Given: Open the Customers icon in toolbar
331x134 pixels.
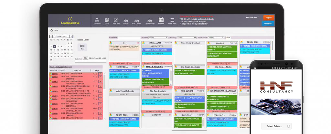Looking at the screenshot, I should (97, 21).
